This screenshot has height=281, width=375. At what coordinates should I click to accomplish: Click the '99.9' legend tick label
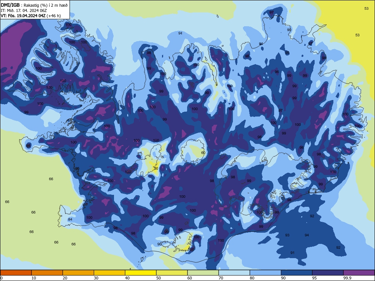(x=347, y=278)
